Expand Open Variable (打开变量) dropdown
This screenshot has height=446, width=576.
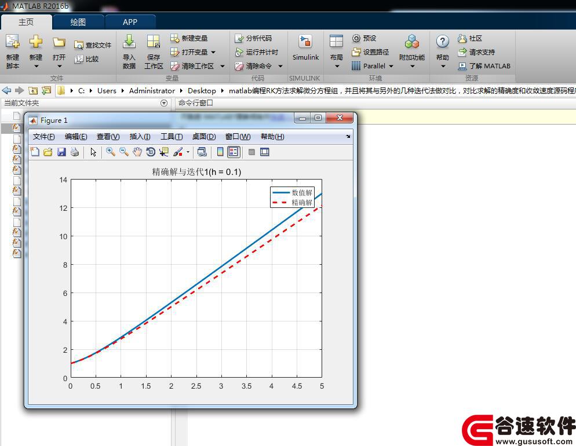pos(213,52)
